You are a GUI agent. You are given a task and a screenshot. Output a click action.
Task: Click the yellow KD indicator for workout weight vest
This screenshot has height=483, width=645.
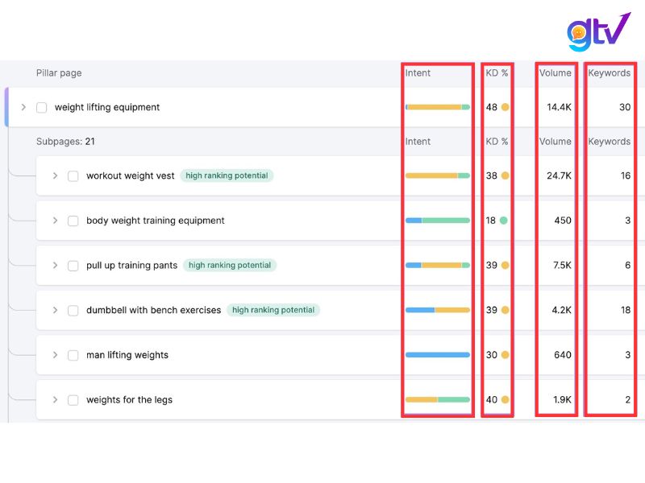[x=506, y=175]
